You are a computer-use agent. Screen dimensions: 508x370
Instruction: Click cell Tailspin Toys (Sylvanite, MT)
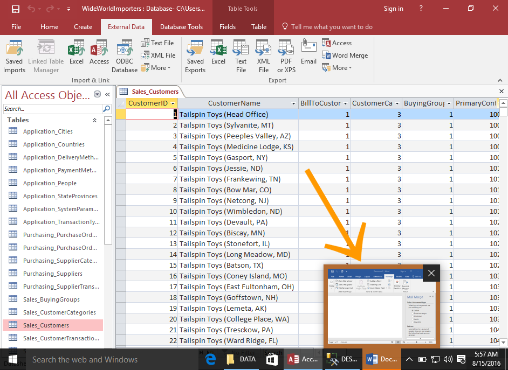click(x=238, y=125)
